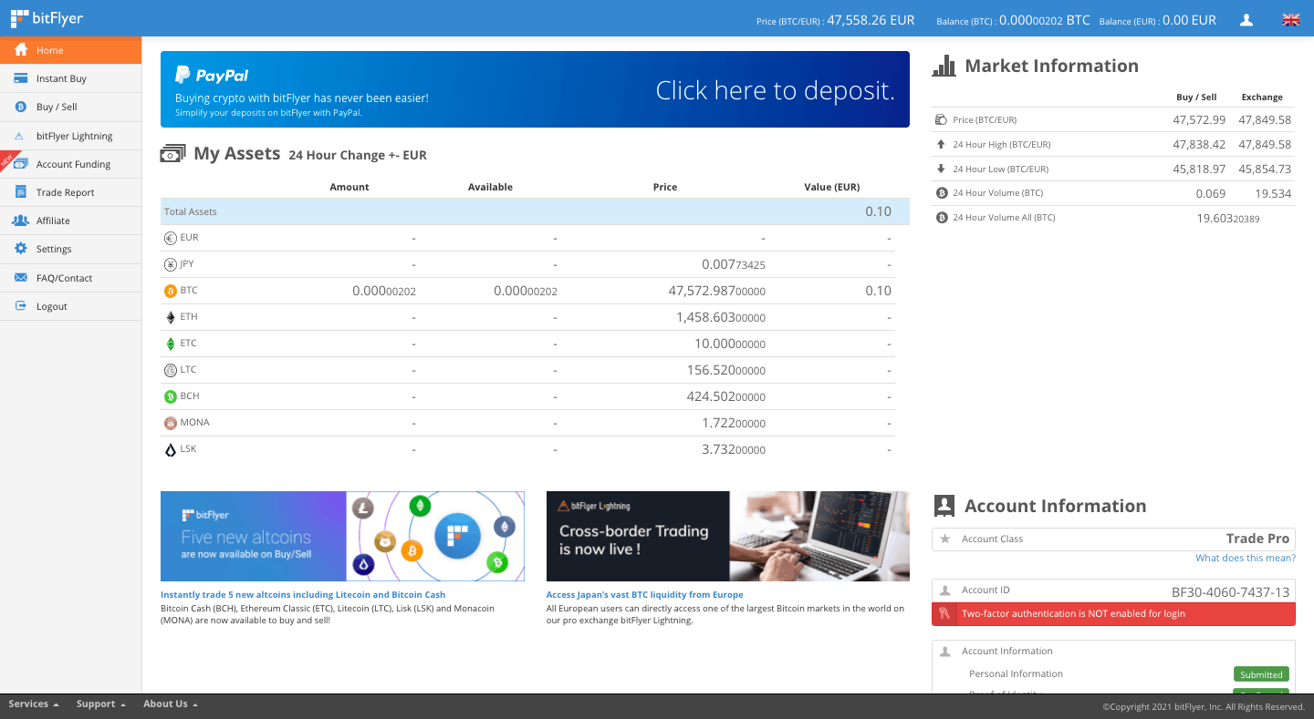Click the FAQ/Contact envelope icon

(20, 278)
